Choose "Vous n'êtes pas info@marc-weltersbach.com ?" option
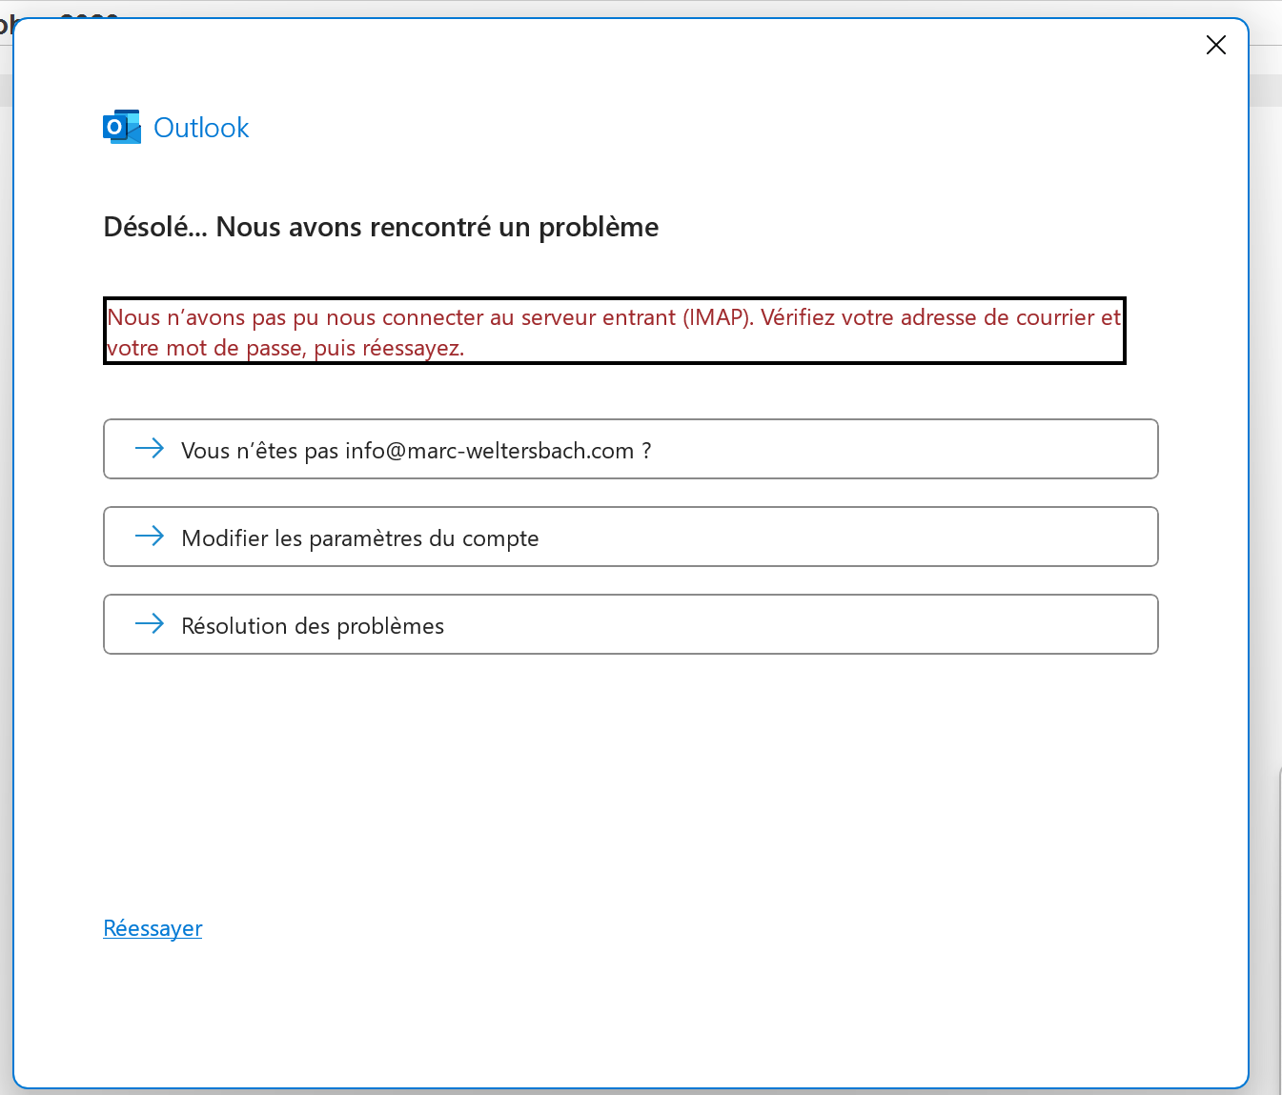This screenshot has width=1282, height=1095. point(629,449)
